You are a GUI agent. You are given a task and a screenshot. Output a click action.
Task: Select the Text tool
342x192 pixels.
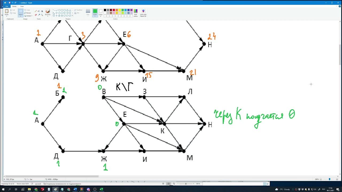[x=42, y=11]
